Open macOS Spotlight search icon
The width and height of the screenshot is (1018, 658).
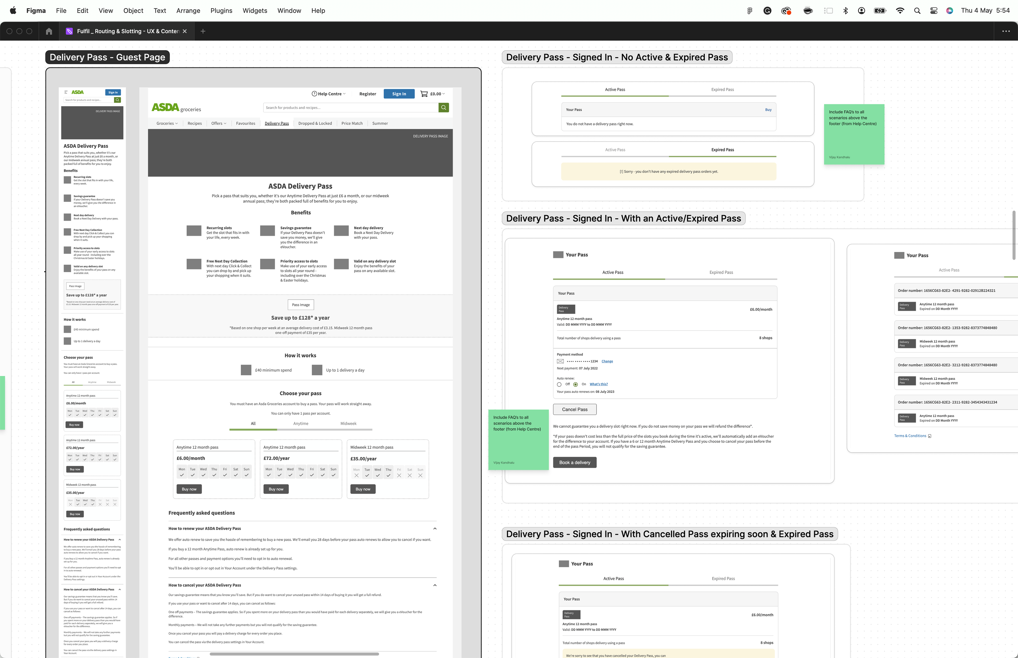tap(917, 11)
